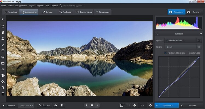Screen dimensions: 205x109
Task: Open the help question mark in Кривые
Action: [x=201, y=34]
